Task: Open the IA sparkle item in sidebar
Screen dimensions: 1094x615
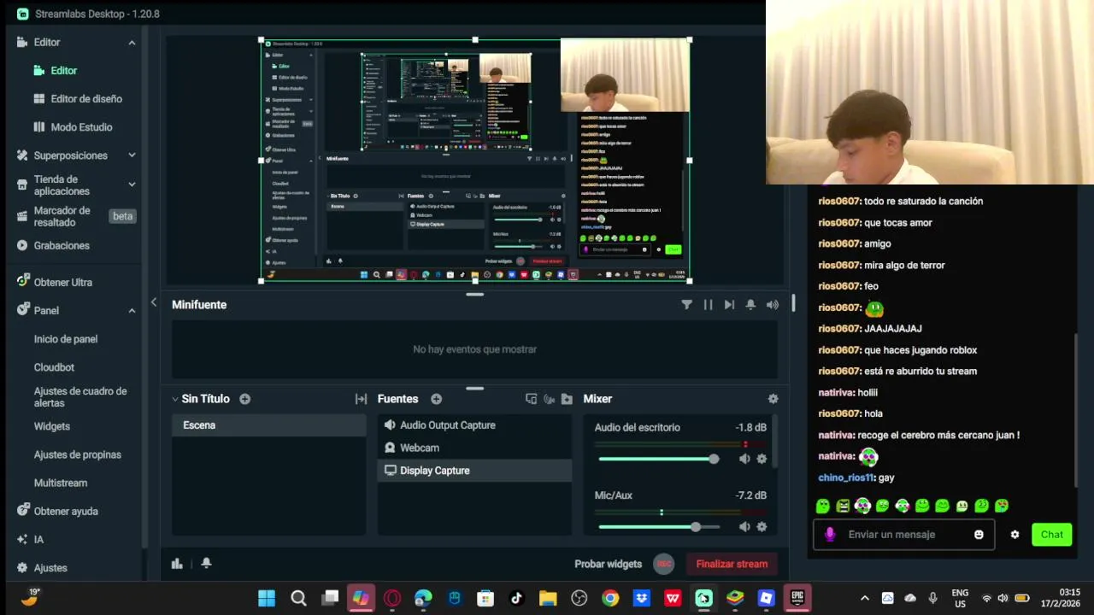Action: click(x=30, y=539)
